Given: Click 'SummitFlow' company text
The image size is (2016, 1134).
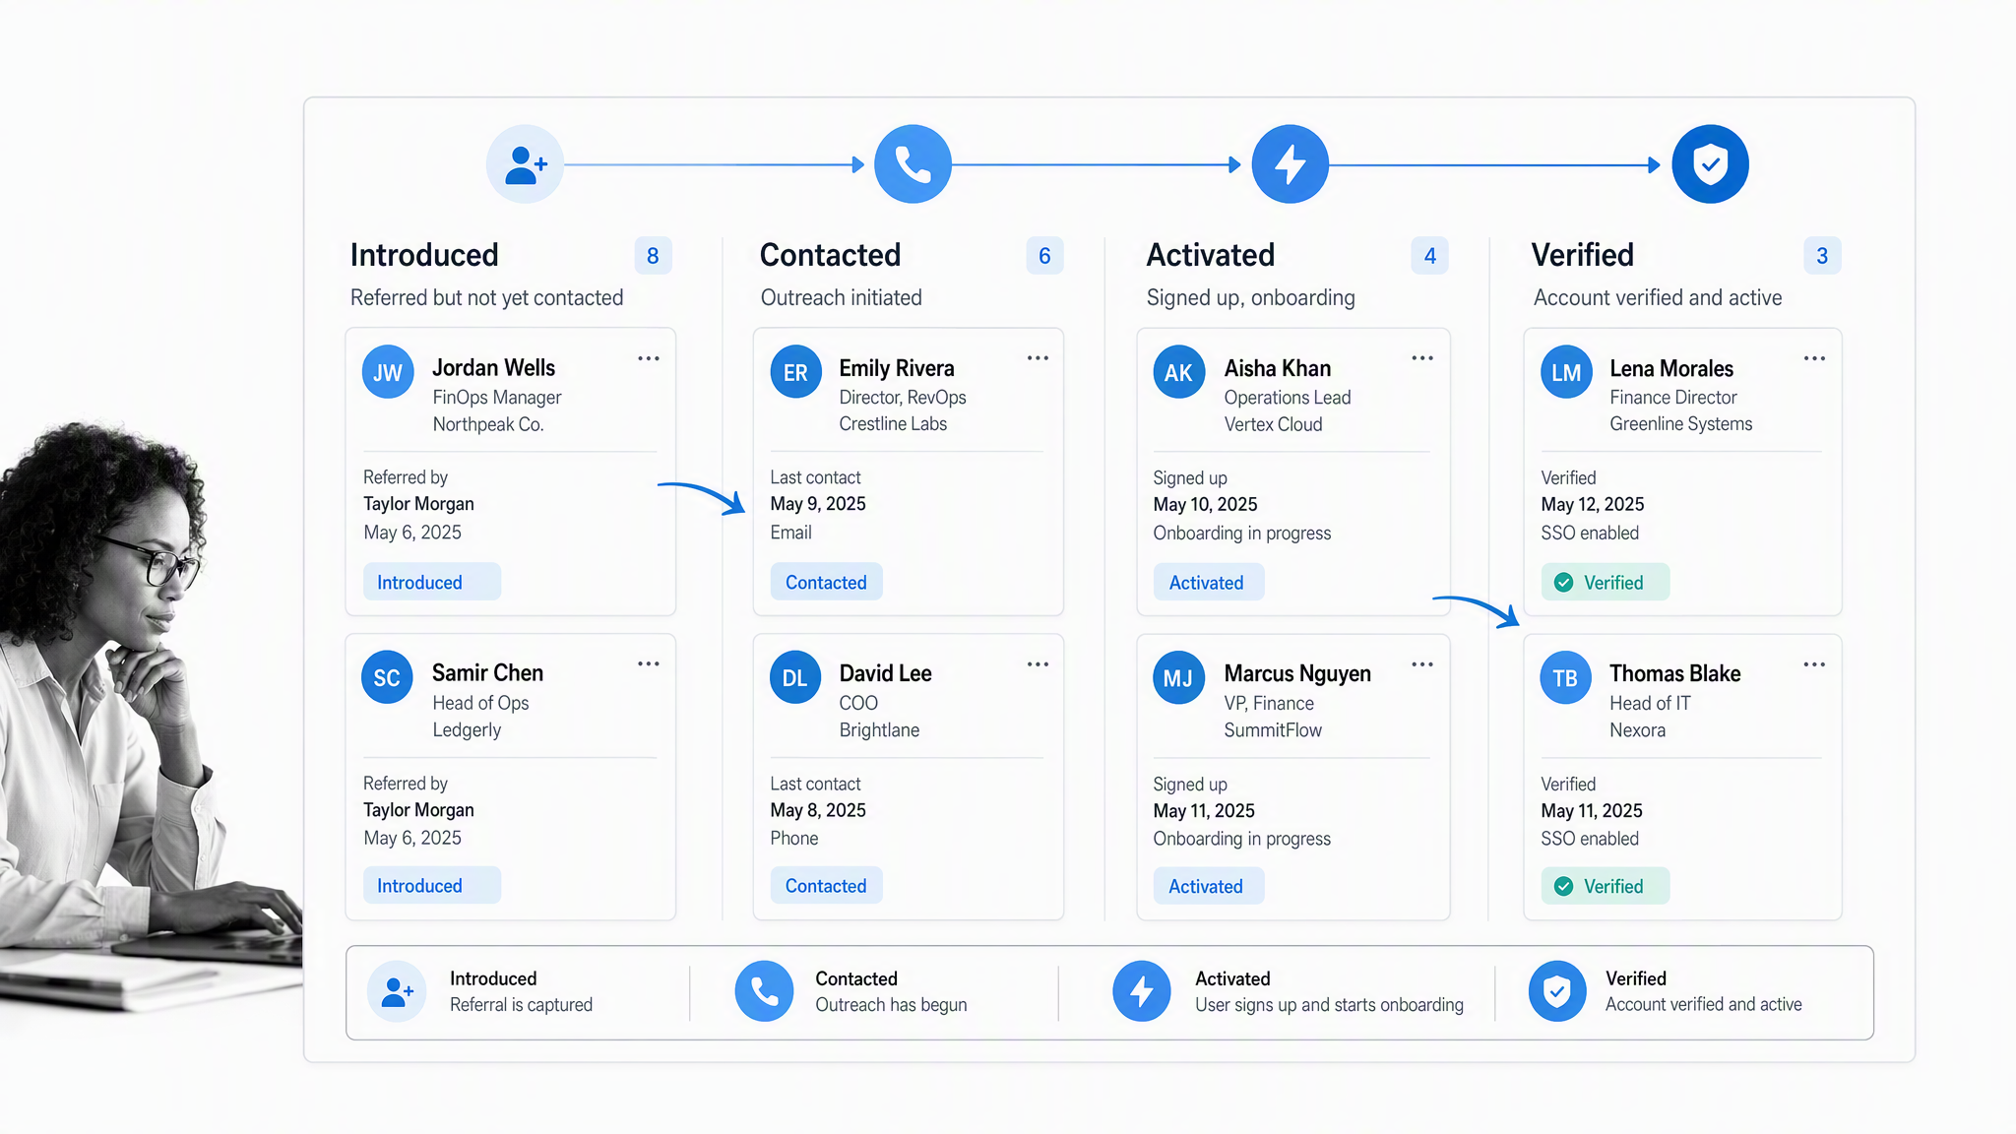Looking at the screenshot, I should tap(1273, 729).
